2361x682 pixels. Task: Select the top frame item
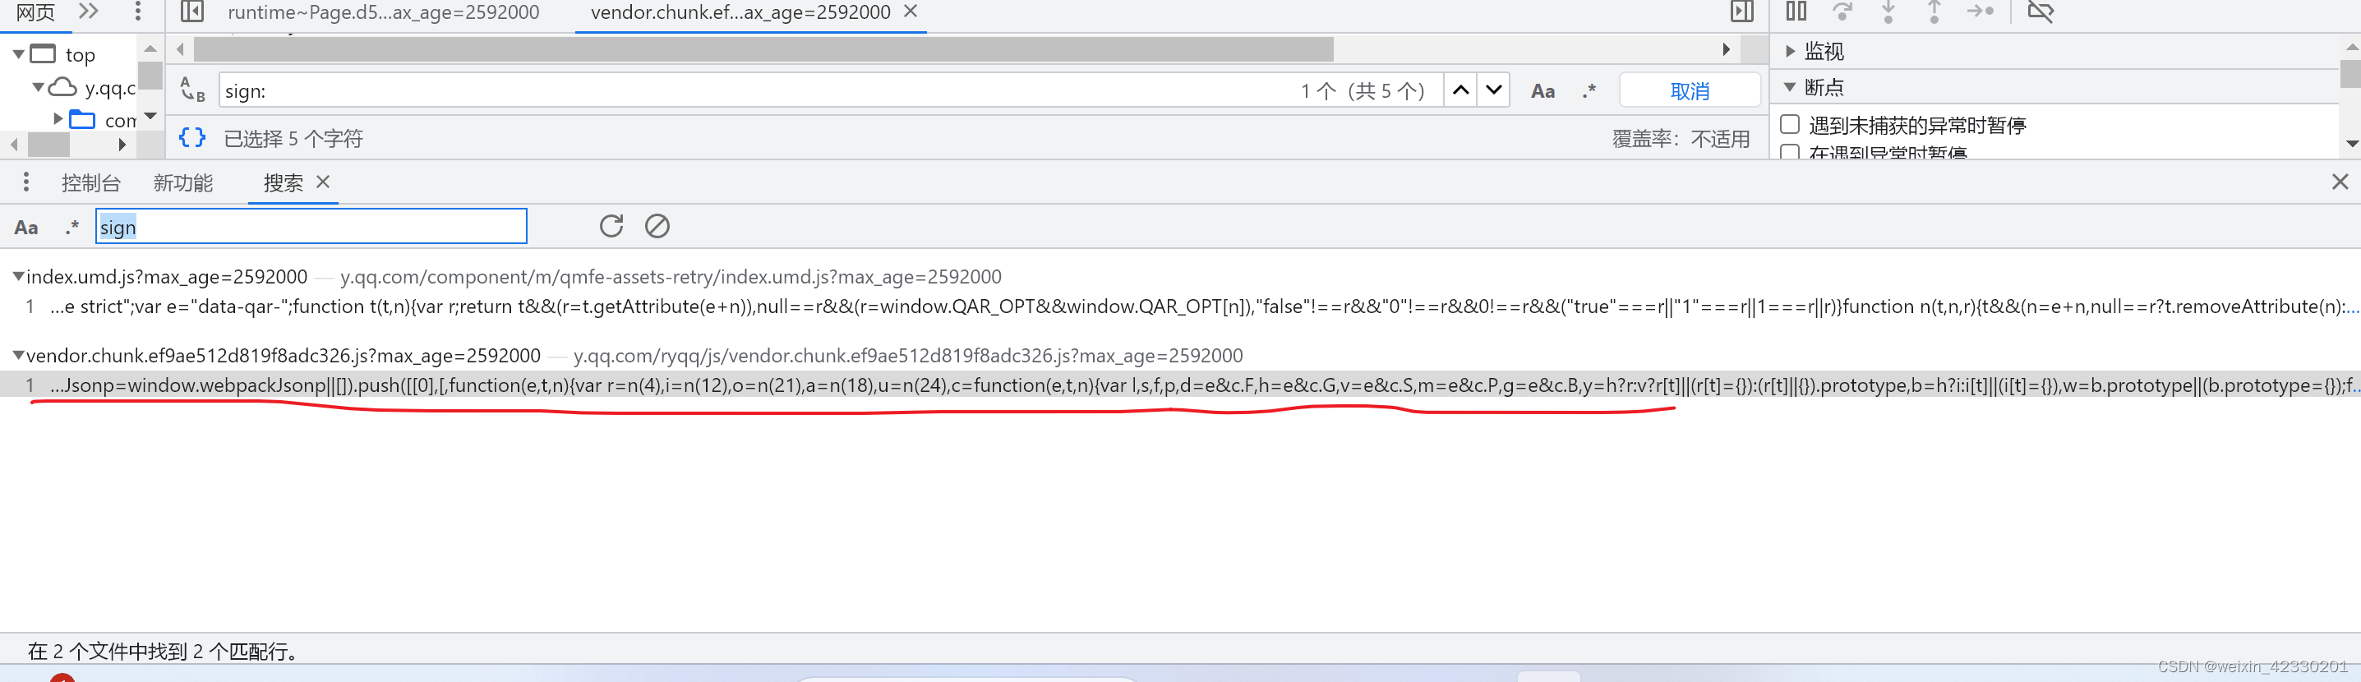coord(80,55)
